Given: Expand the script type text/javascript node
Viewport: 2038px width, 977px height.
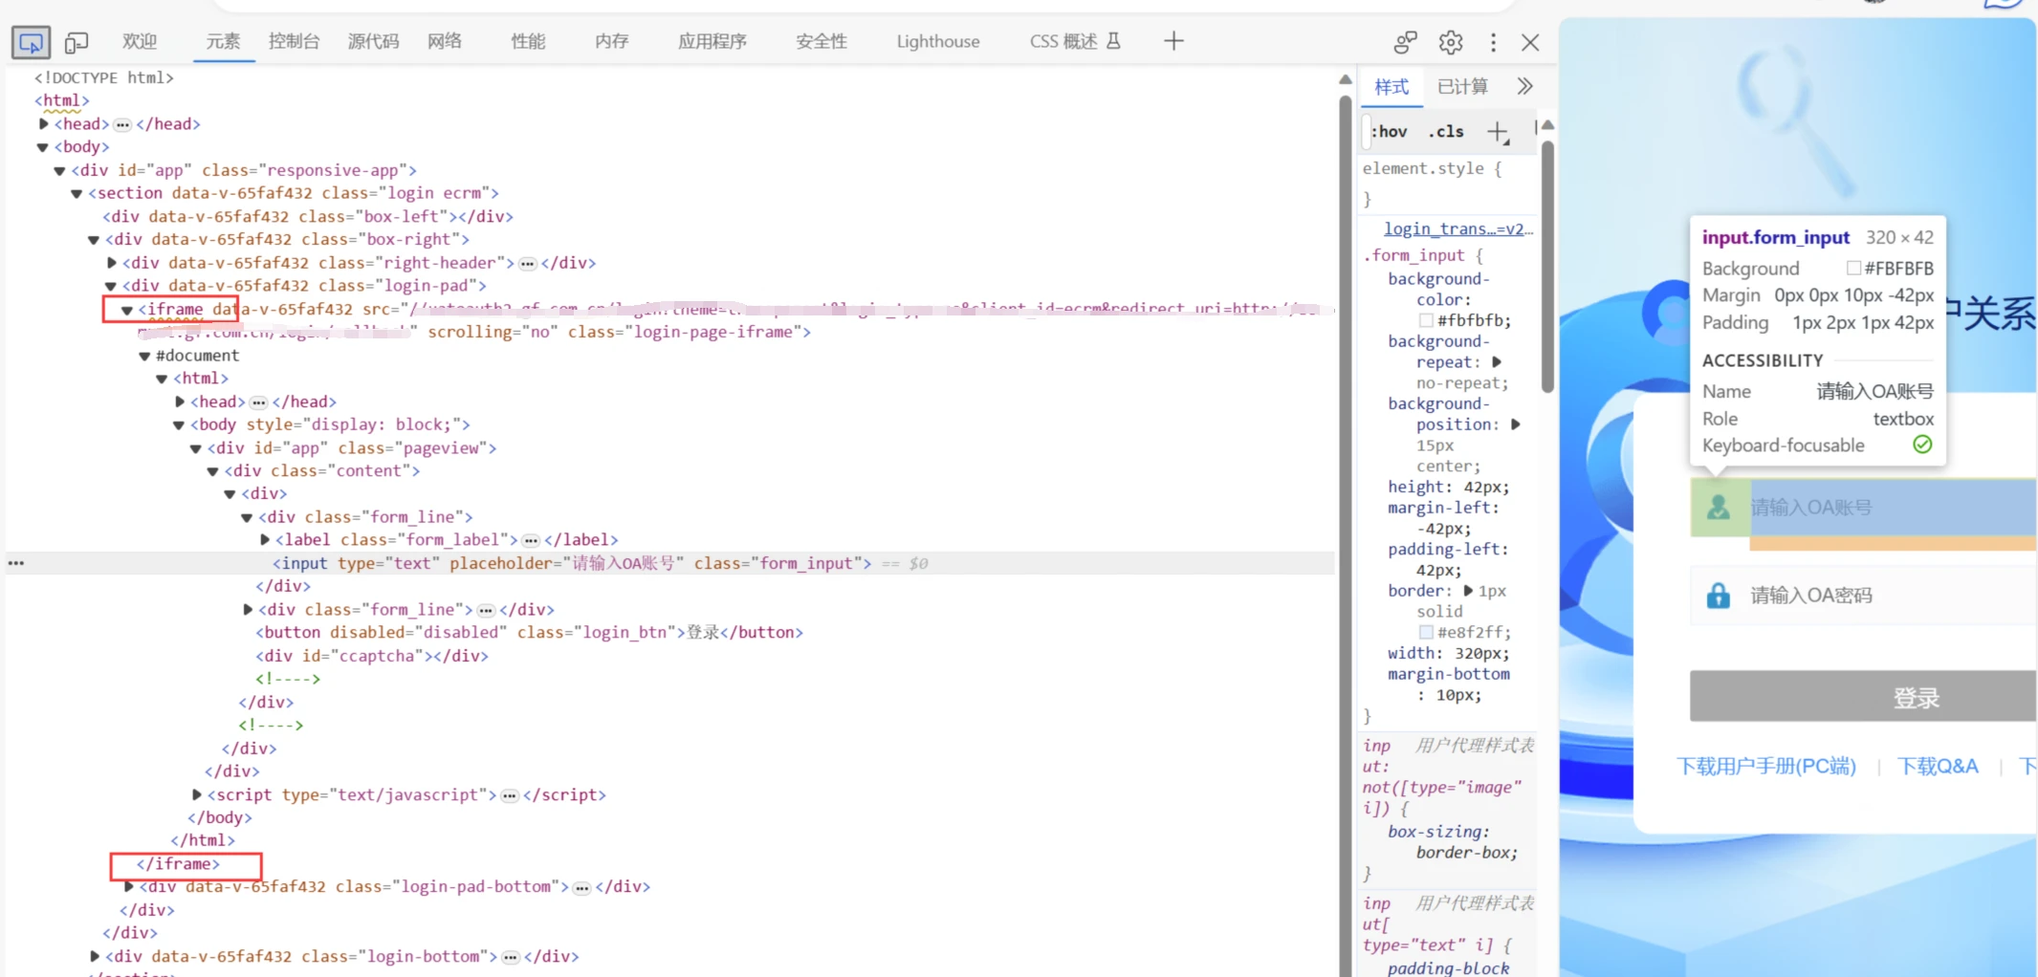Looking at the screenshot, I should (197, 794).
